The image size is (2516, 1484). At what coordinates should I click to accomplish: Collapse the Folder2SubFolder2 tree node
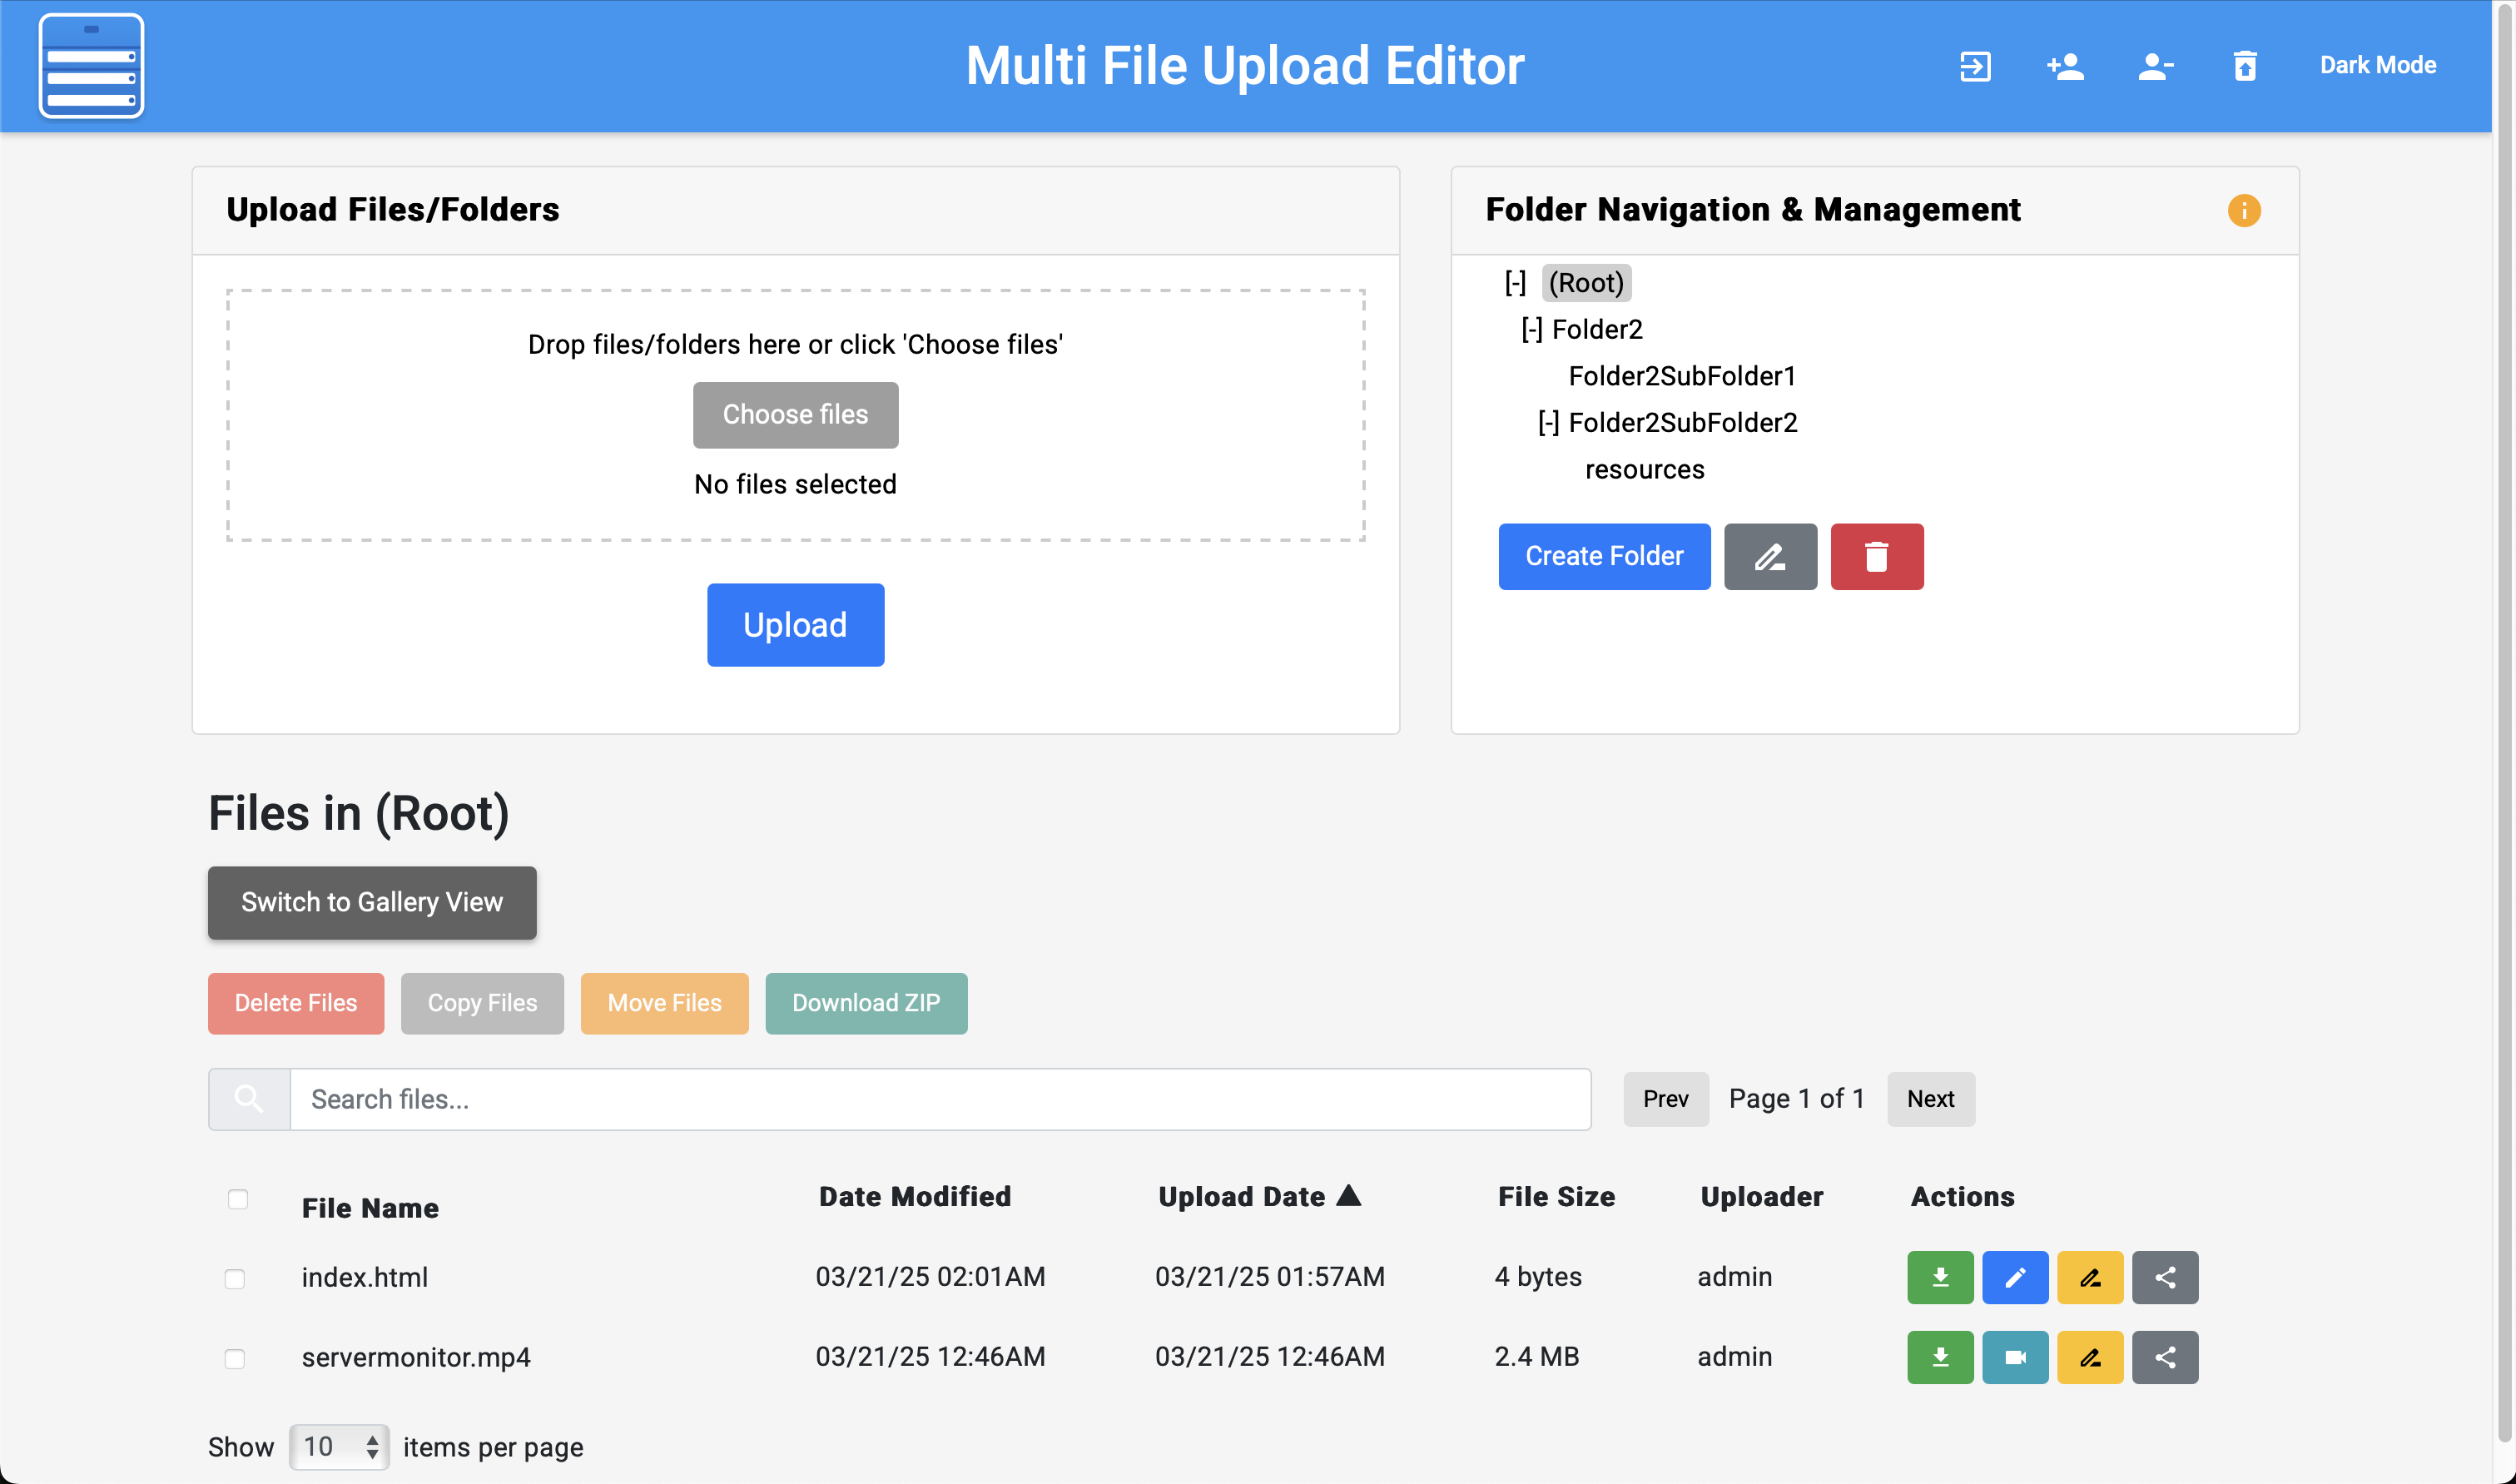1548,423
